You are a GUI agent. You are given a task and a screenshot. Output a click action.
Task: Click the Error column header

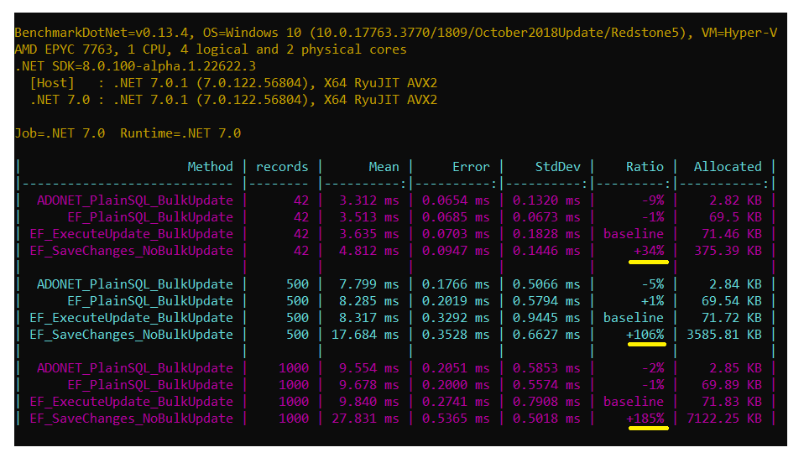471,167
